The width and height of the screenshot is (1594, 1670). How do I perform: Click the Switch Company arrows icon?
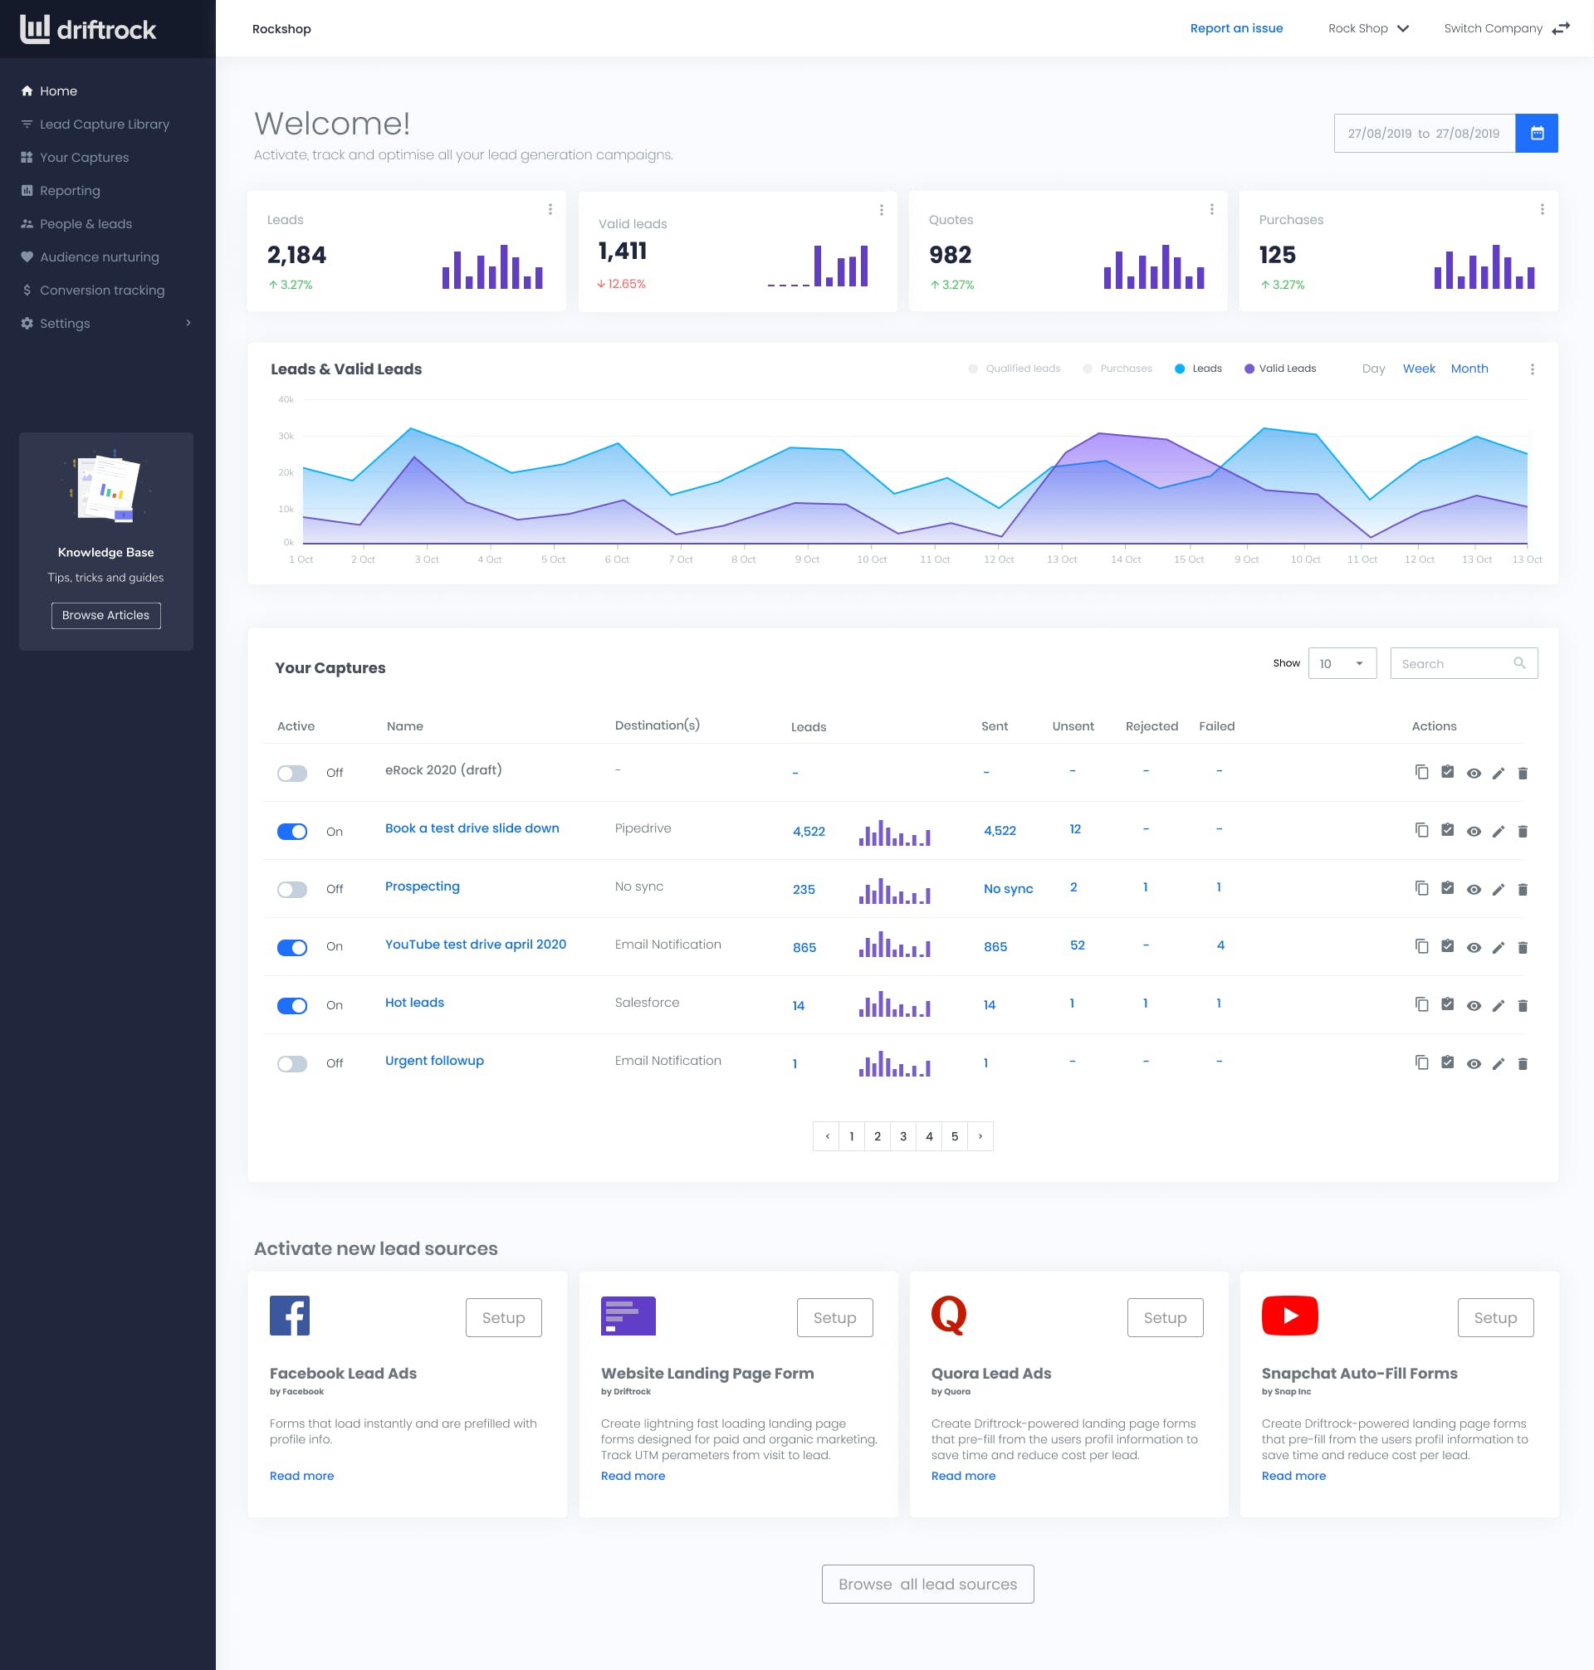tap(1560, 29)
